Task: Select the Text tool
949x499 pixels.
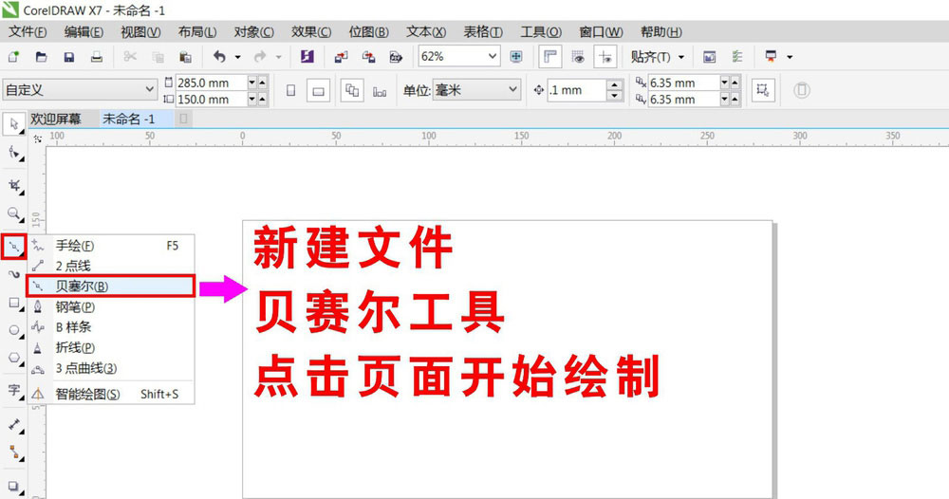Action: tap(14, 390)
